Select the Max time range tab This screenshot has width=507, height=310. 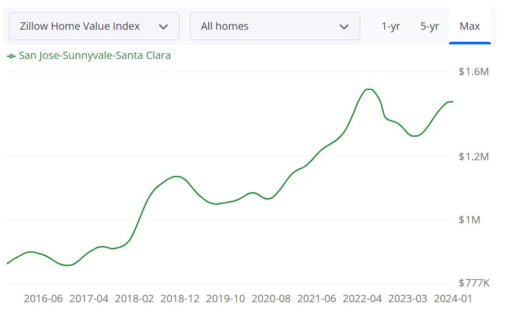(x=470, y=26)
